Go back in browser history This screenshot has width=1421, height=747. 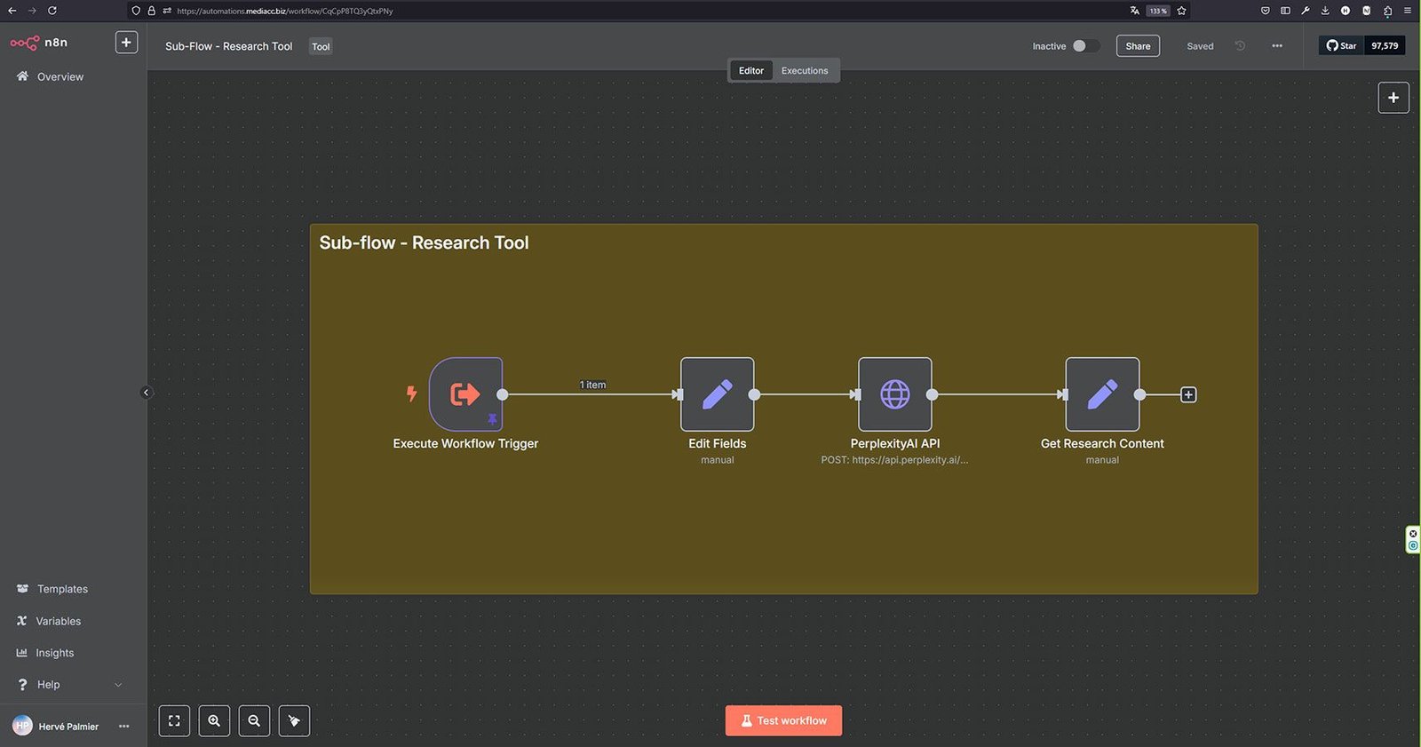pyautogui.click(x=12, y=11)
